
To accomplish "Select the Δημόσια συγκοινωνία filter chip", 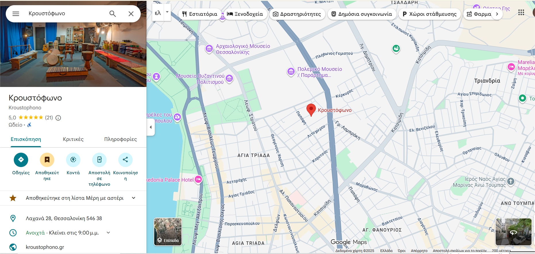I will tap(362, 14).
